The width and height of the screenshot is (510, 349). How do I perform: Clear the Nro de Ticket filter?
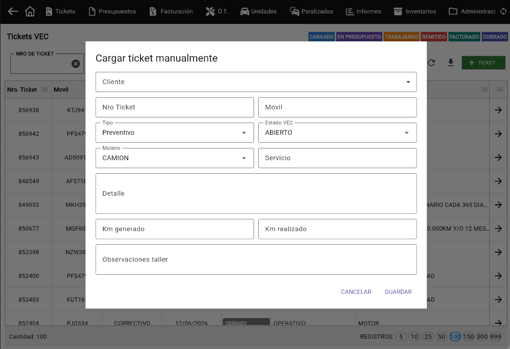click(76, 64)
